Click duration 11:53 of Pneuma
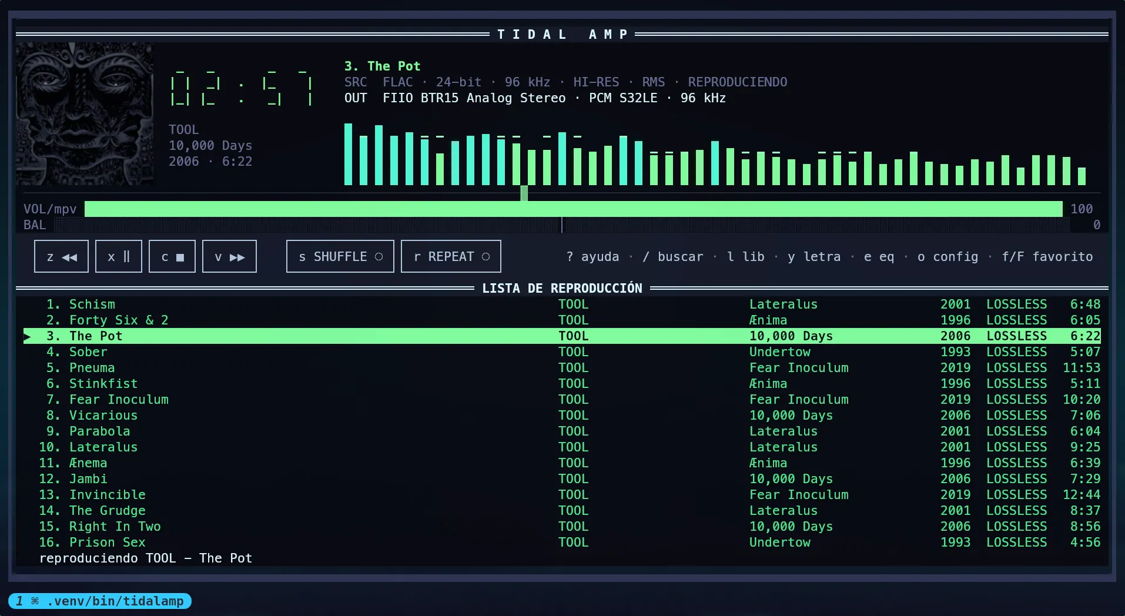This screenshot has width=1125, height=616. click(x=1082, y=368)
